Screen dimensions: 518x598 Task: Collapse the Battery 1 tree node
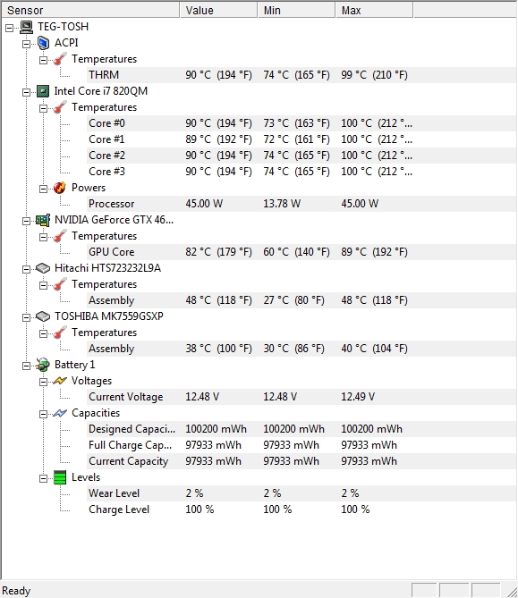(x=26, y=366)
